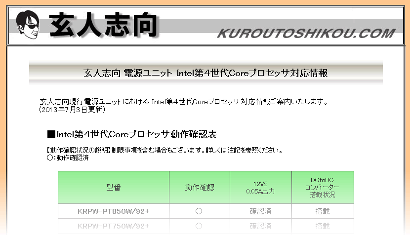Open the 玄人志向 banner logo text
Viewport: 410px width, 237px height.
coord(104,25)
